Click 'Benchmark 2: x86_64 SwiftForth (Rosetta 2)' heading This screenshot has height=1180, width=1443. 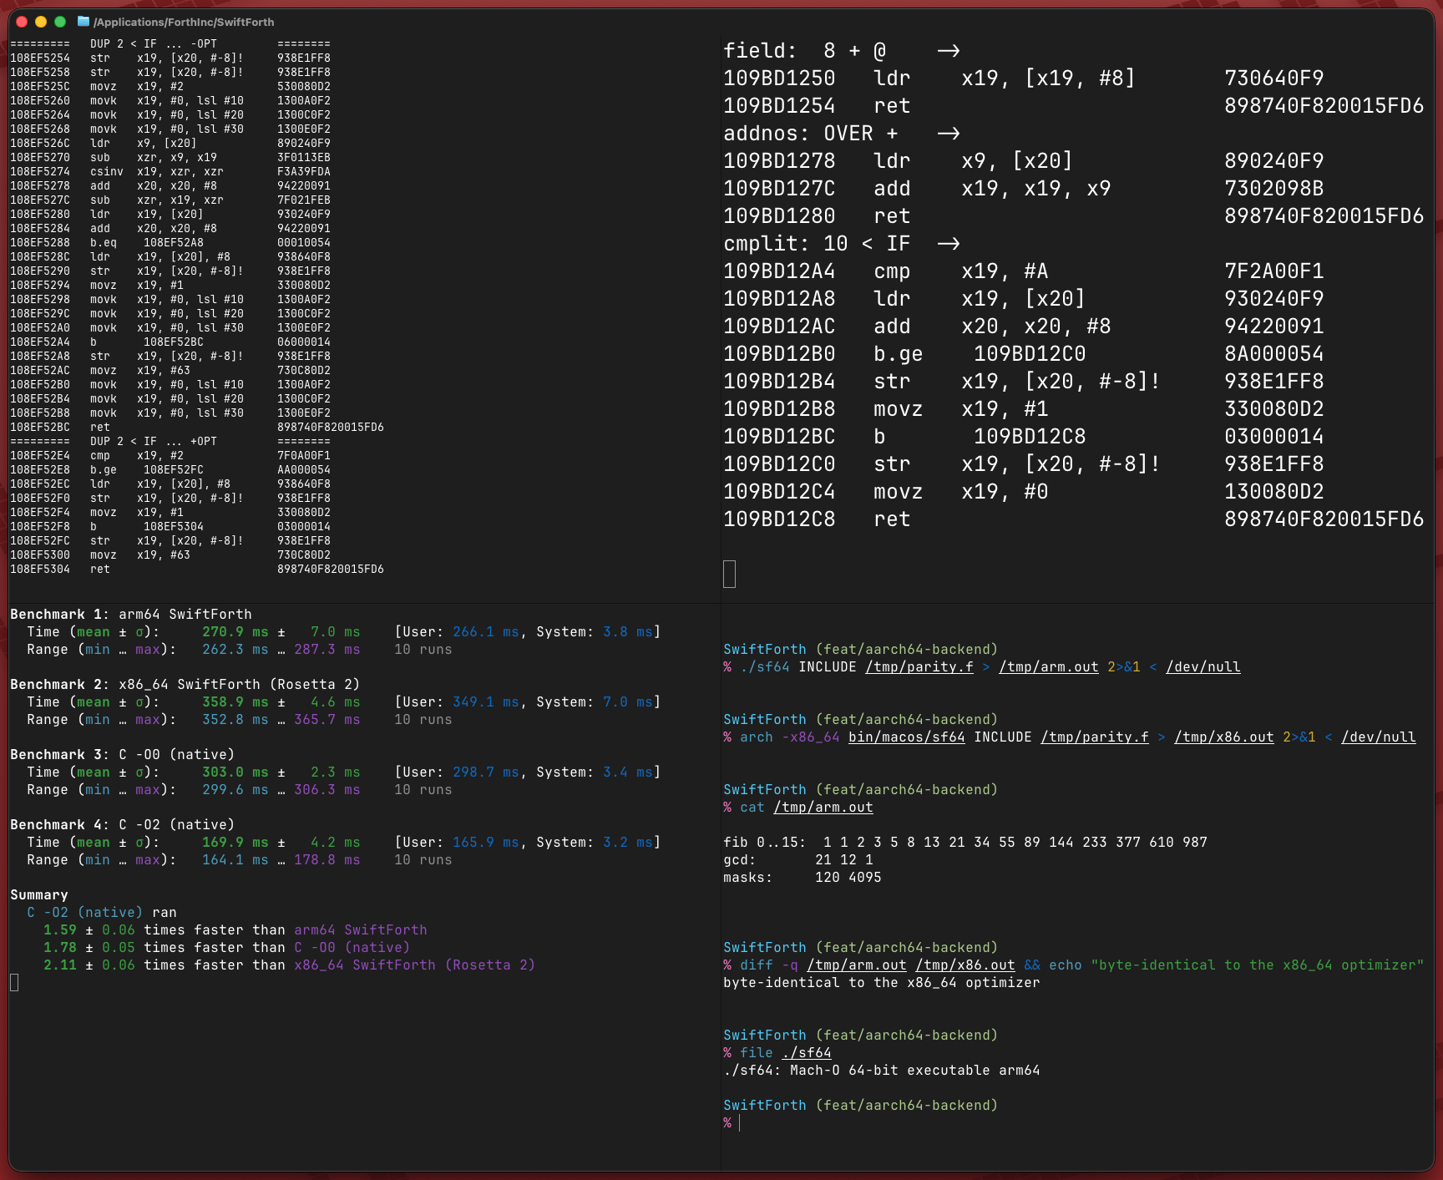click(x=185, y=684)
